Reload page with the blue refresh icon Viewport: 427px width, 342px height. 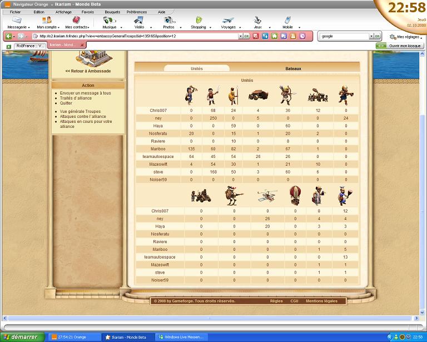[x=265, y=36]
